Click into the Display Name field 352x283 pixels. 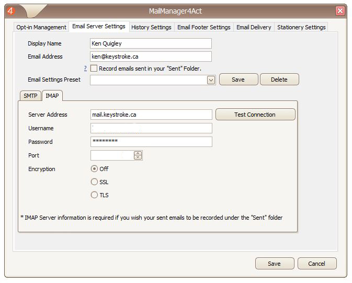(151, 43)
